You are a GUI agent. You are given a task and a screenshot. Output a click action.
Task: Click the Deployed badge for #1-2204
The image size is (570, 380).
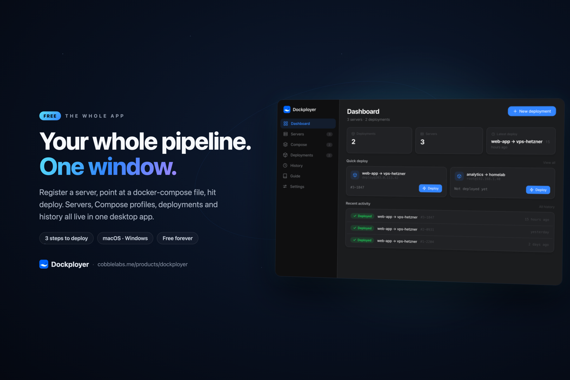[362, 240]
